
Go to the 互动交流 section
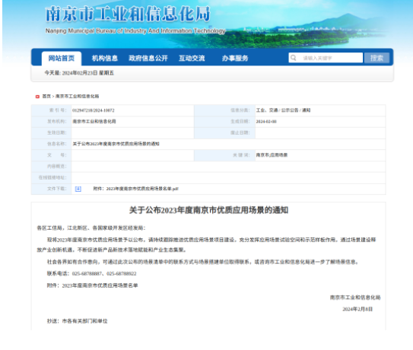point(192,59)
